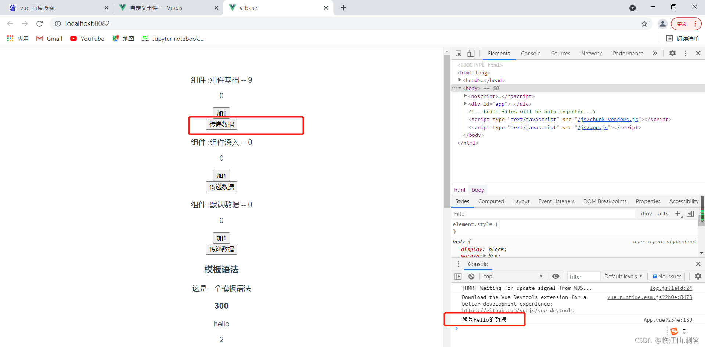Image resolution: width=705 pixels, height=347 pixels.
Task: Open the App.vue?234e:139 source link
Action: coord(668,320)
